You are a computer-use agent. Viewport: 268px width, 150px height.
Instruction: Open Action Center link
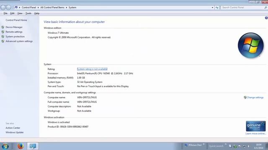click(13, 128)
